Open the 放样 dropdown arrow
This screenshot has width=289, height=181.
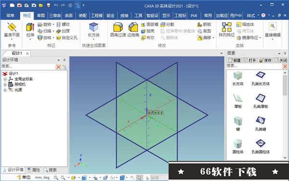point(53,38)
